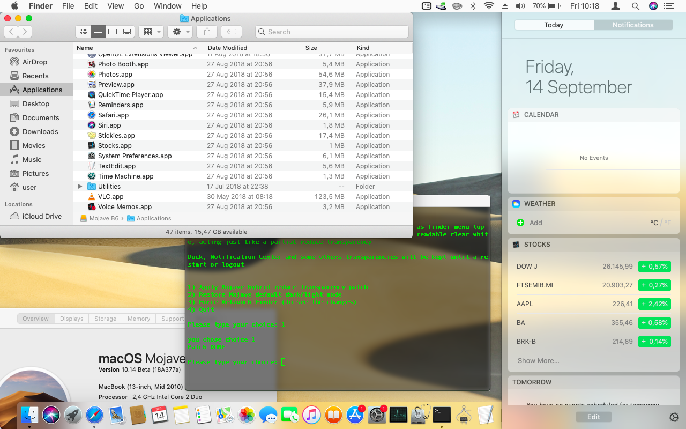Image resolution: width=686 pixels, height=429 pixels.
Task: Open Disk Utility from the Dock
Action: click(x=420, y=415)
